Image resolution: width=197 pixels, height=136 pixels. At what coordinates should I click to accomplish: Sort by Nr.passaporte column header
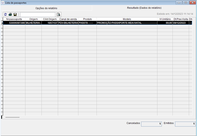pyautogui.click(x=14, y=19)
